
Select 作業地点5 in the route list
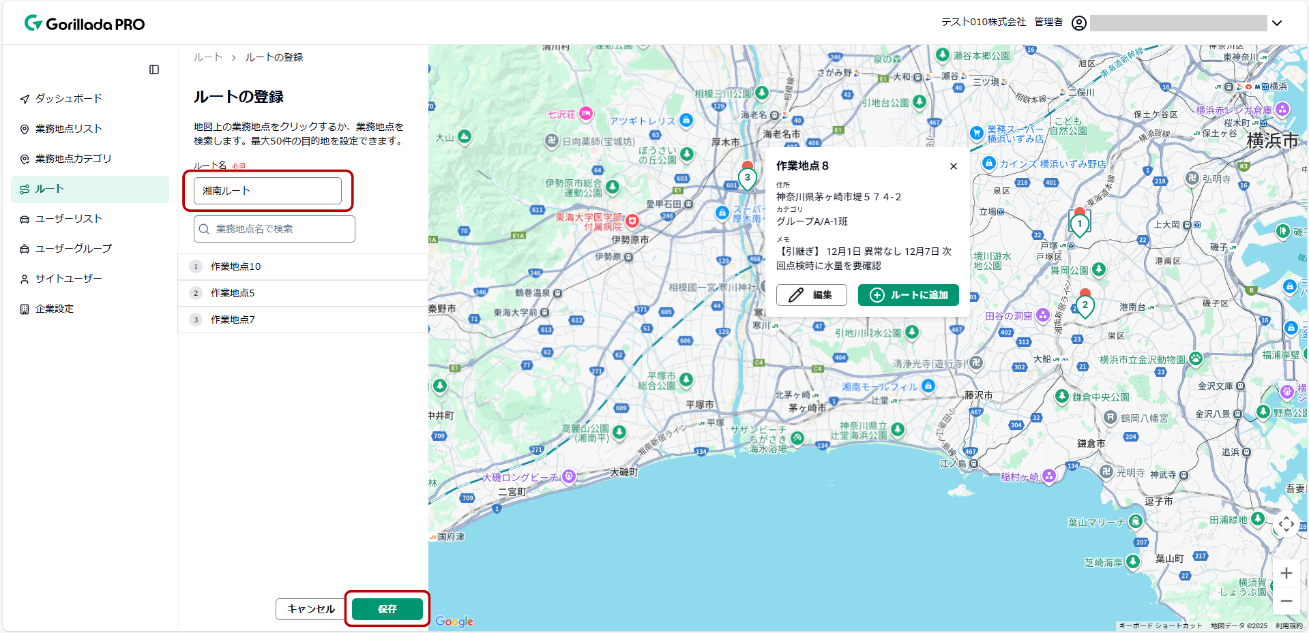click(232, 292)
